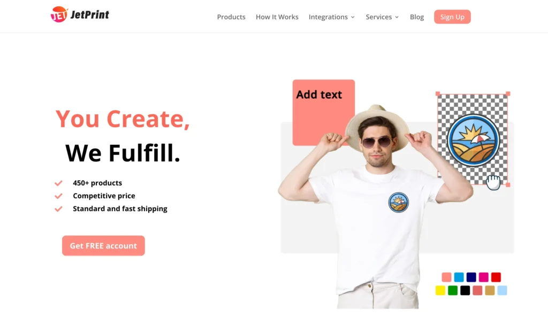This screenshot has height=318, width=548.
Task: Click the checkmark beside 450+ products
Action: click(x=58, y=183)
